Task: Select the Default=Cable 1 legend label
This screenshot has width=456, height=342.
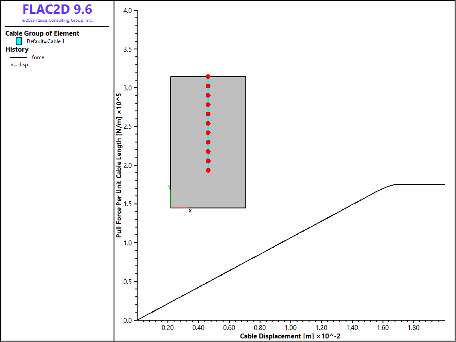Action: (45, 41)
